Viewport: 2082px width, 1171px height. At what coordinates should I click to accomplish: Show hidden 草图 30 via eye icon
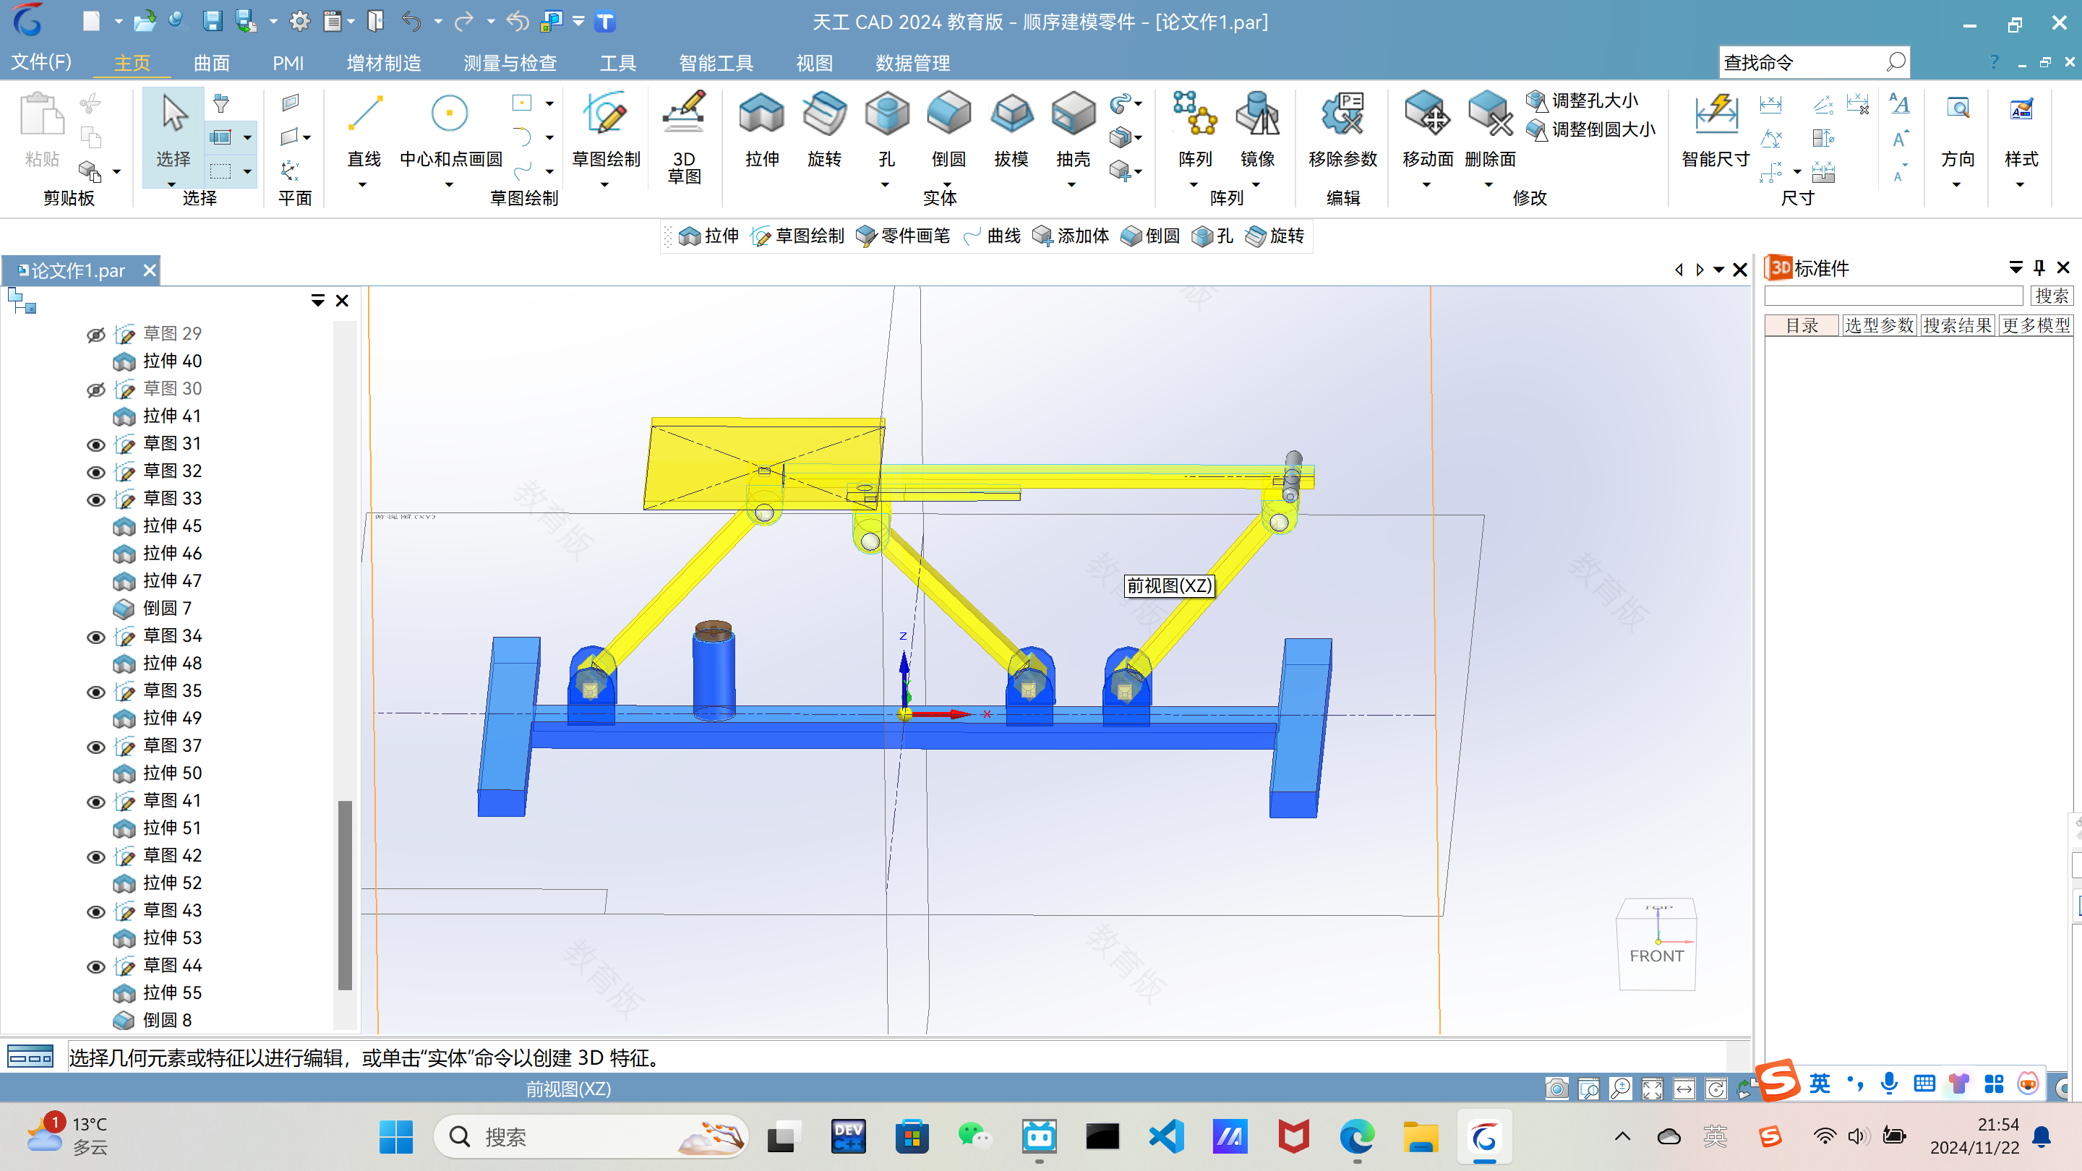tap(95, 390)
